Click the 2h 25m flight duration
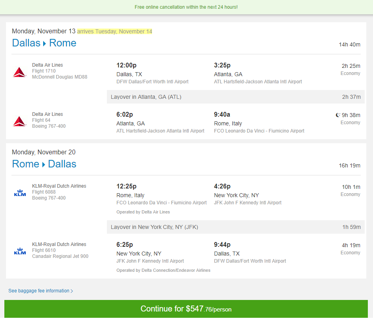Viewport: 373px width, 319px height. point(351,66)
